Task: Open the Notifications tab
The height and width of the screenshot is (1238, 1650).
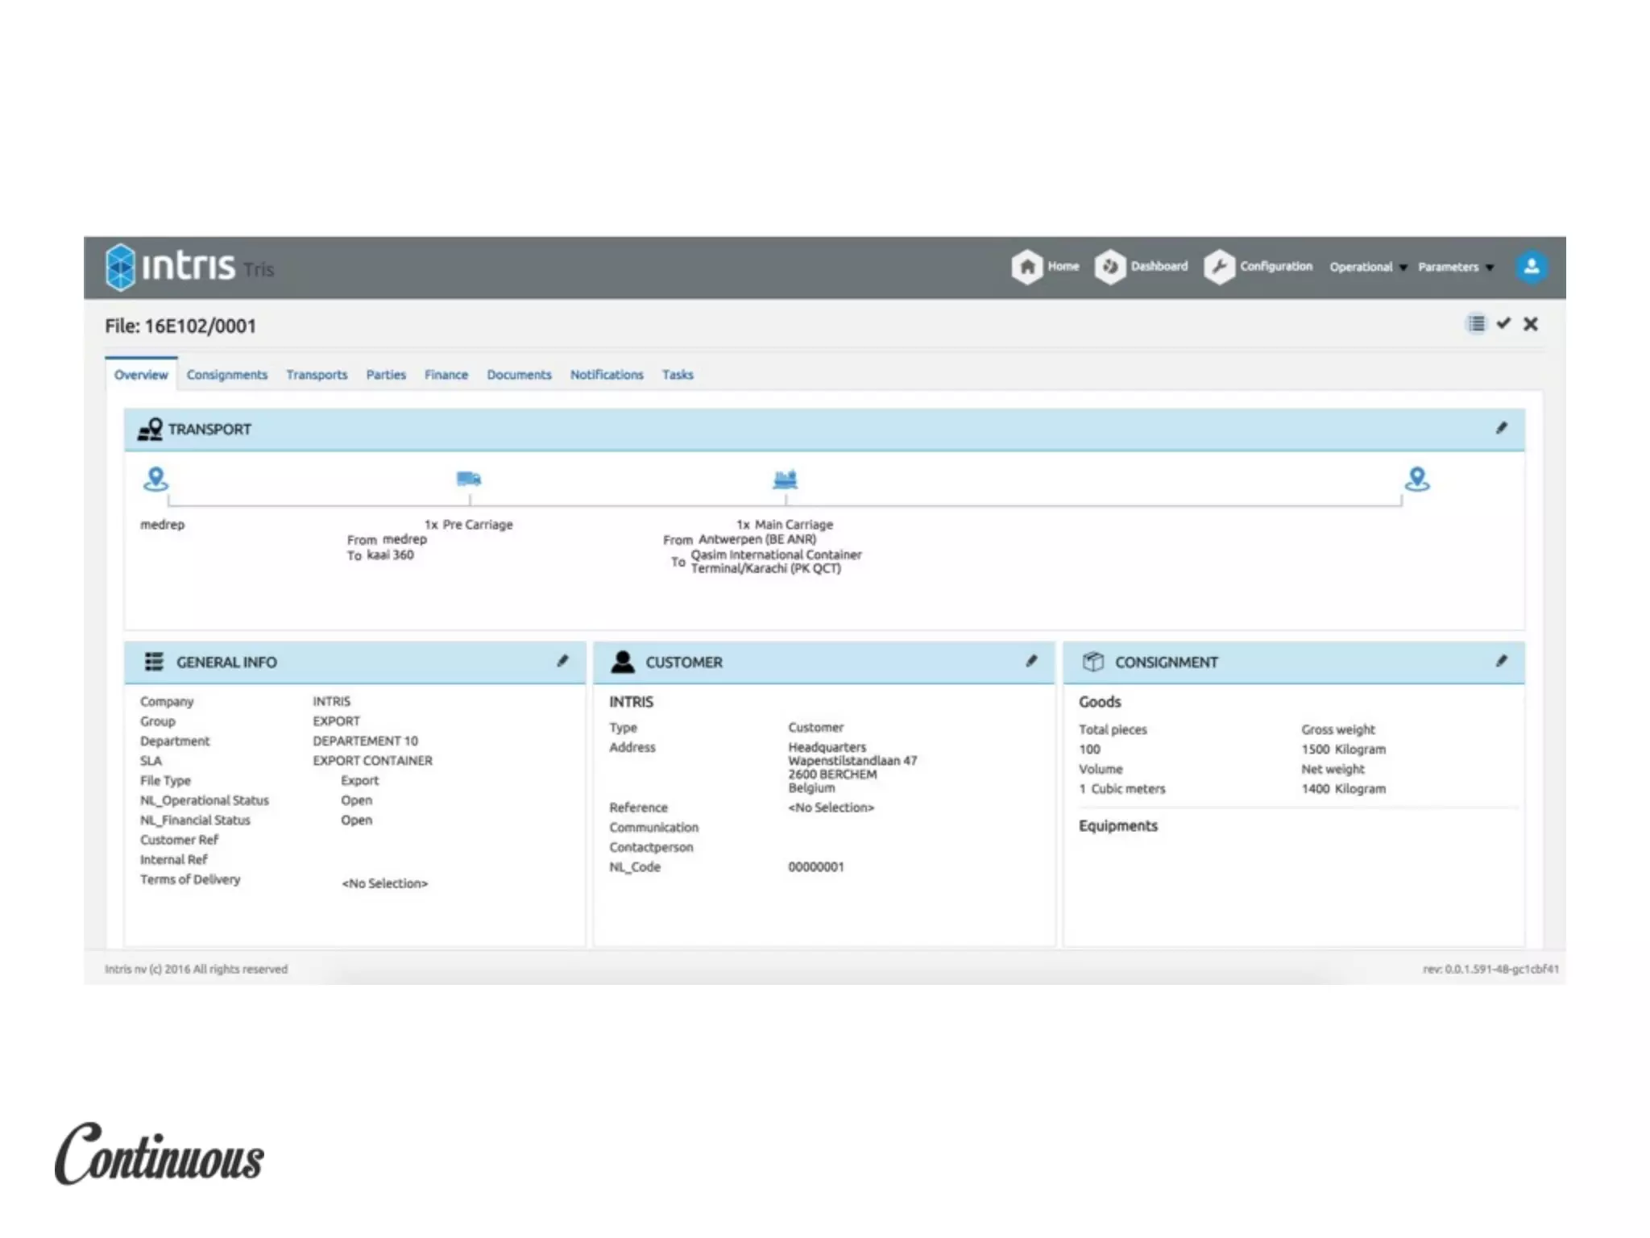Action: click(x=607, y=375)
